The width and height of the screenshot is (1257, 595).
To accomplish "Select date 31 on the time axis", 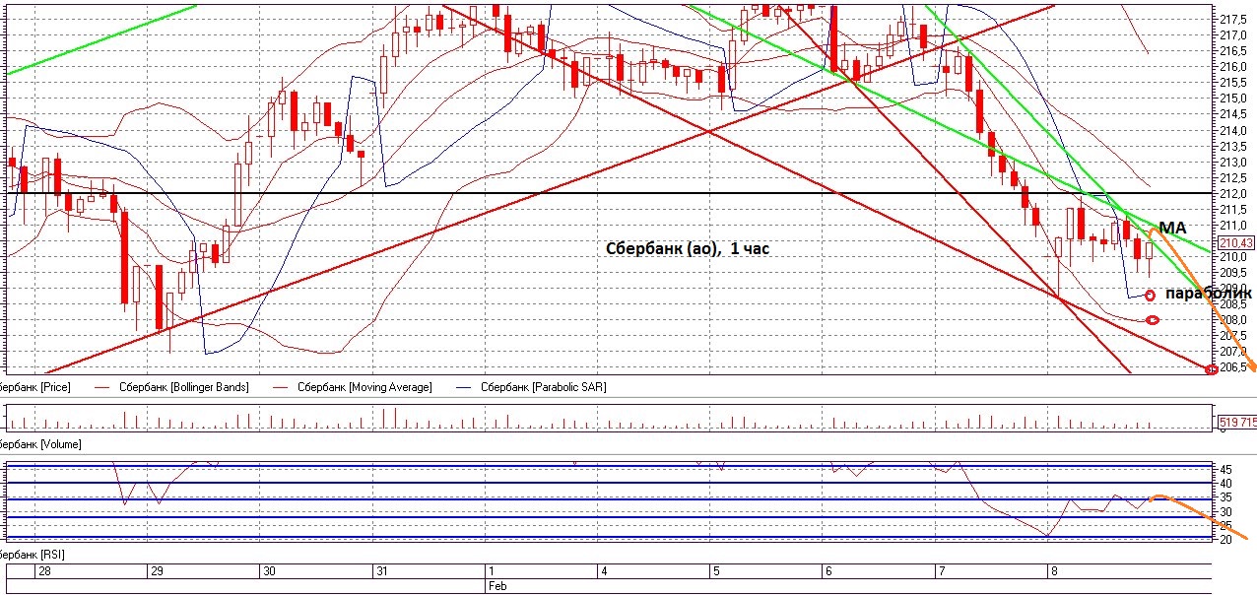I will click(x=382, y=570).
